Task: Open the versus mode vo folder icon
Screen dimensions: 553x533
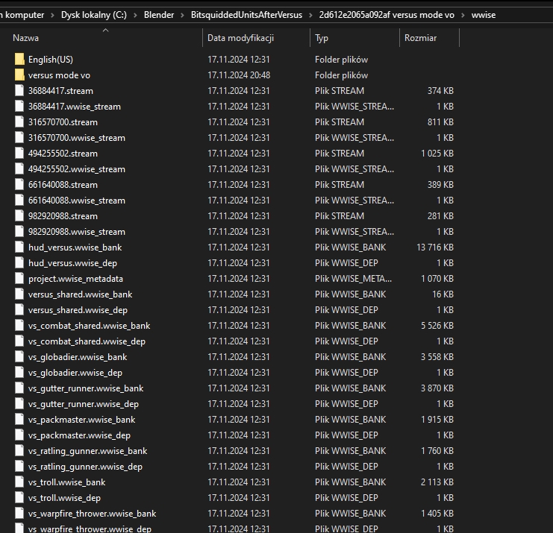Action: pyautogui.click(x=19, y=75)
